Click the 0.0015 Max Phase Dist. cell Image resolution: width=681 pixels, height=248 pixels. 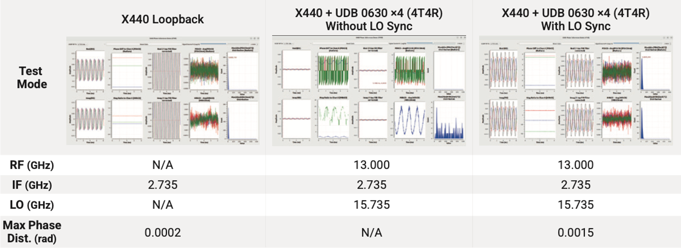click(576, 232)
